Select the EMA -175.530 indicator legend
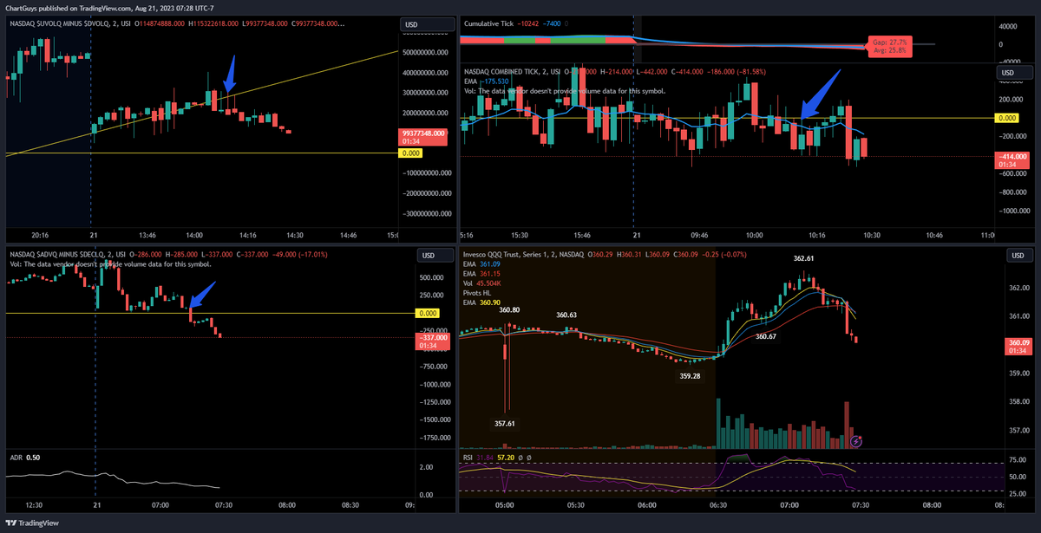 coord(485,81)
